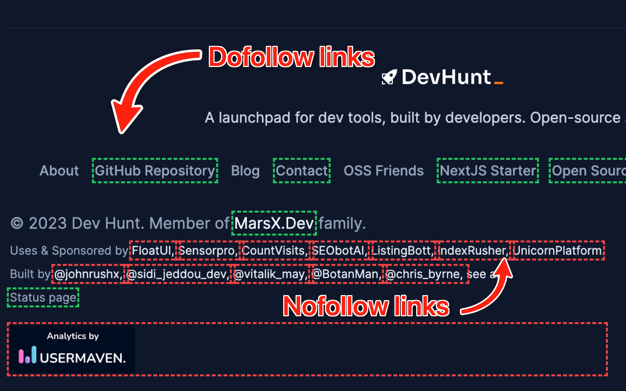Click the DevHunt wordmark text

tap(446, 77)
